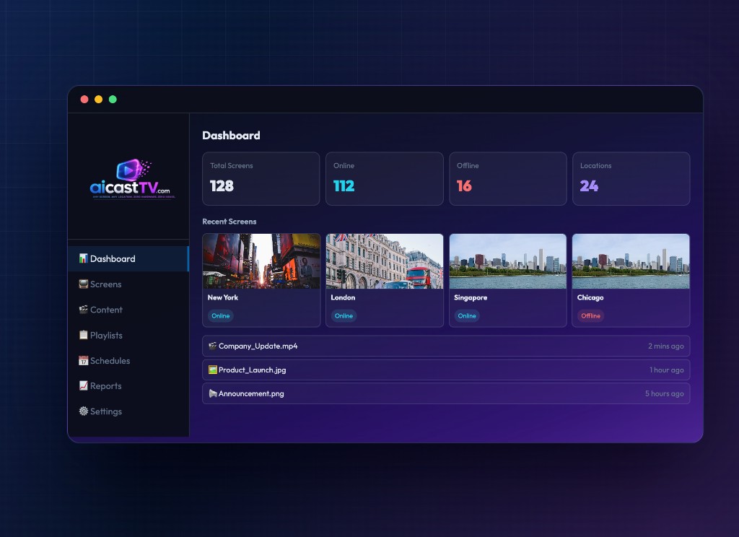Viewport: 739px width, 537px height.
Task: Open the Dashboard menu item
Action: tap(128, 258)
